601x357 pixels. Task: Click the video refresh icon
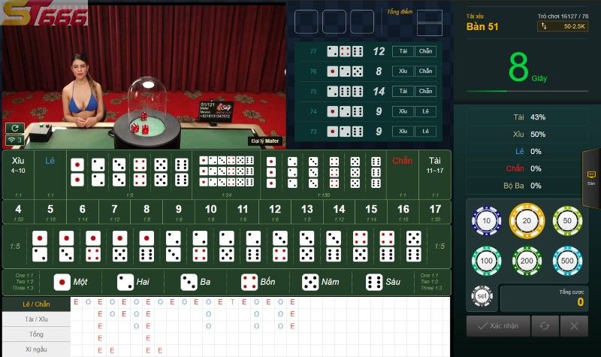click(x=15, y=128)
